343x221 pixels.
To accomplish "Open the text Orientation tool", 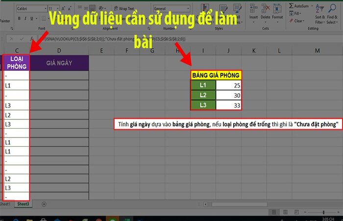I will (x=101, y=8).
